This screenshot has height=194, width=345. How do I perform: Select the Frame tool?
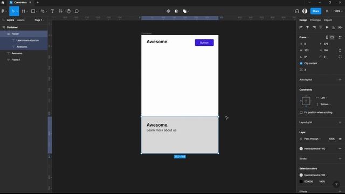coord(23,11)
